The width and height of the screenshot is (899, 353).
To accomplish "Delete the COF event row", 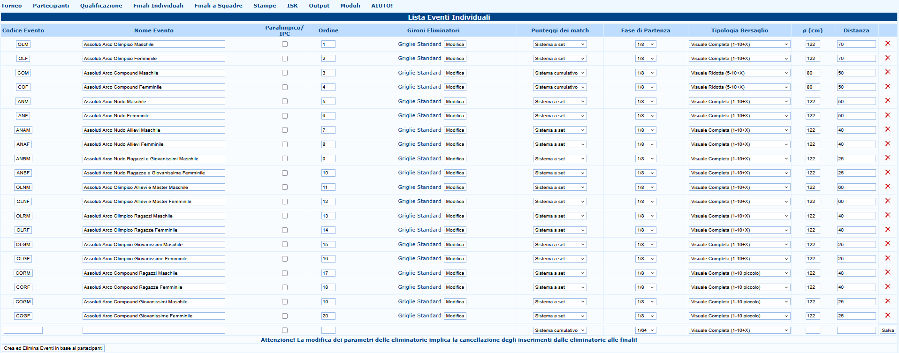I will (887, 87).
